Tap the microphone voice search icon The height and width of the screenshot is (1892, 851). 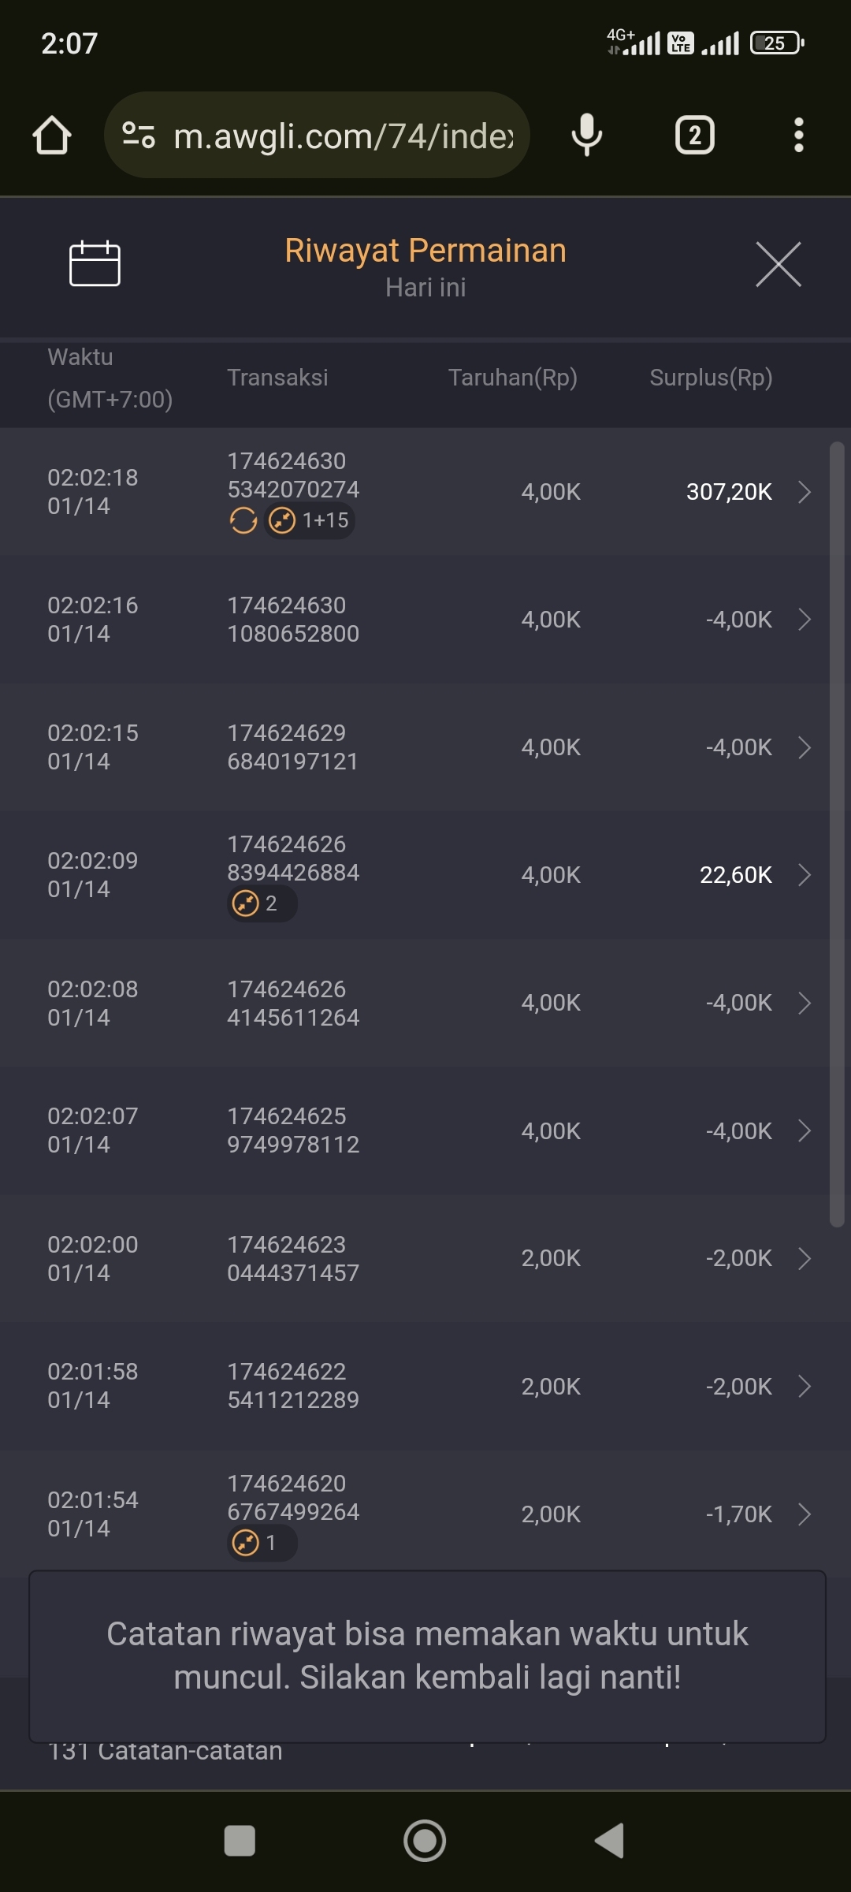point(586,136)
